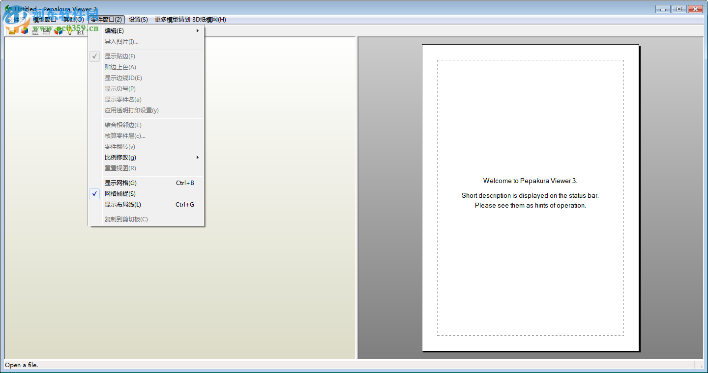Toggle the 显示零件名(a) option
This screenshot has width=708, height=373.
[146, 100]
